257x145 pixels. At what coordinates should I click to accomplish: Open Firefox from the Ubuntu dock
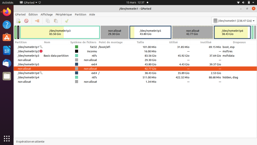[7, 12]
